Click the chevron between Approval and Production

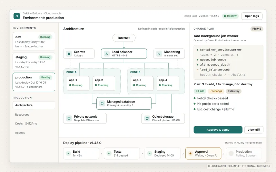click(x=224, y=153)
